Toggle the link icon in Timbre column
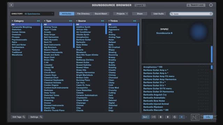This screenshot has width=223, height=125. click(134, 21)
